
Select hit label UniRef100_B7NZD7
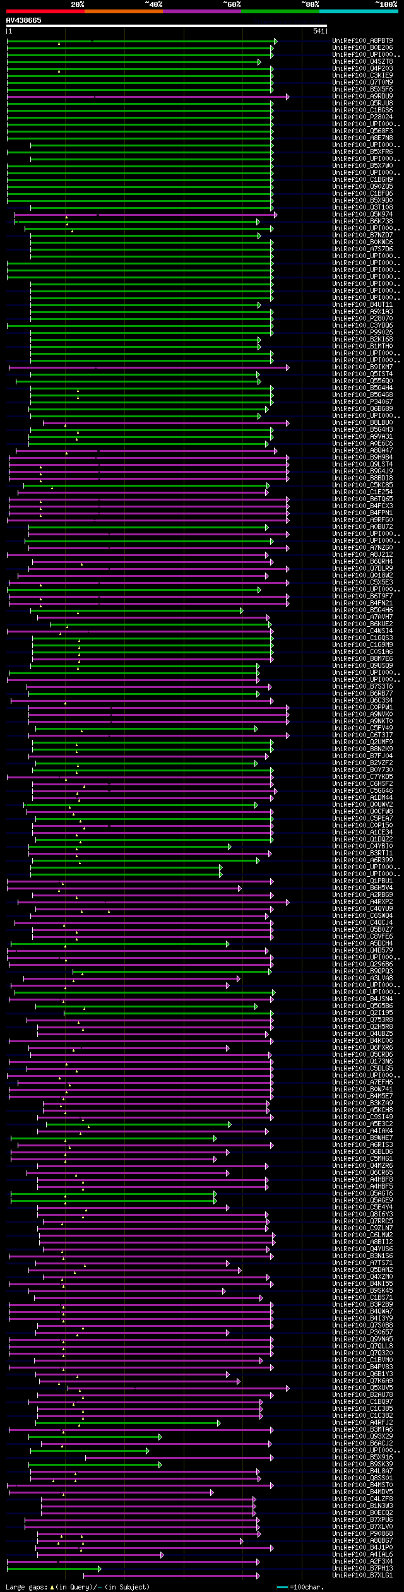pos(362,235)
